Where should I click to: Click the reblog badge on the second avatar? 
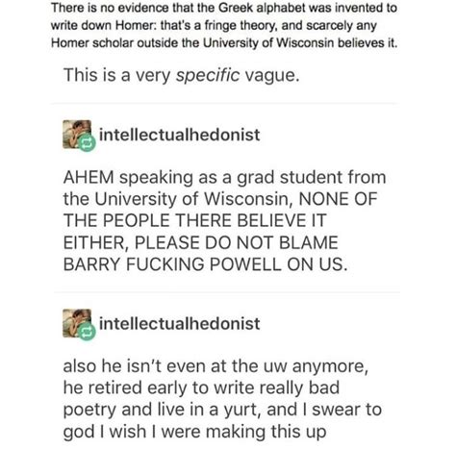click(x=87, y=332)
